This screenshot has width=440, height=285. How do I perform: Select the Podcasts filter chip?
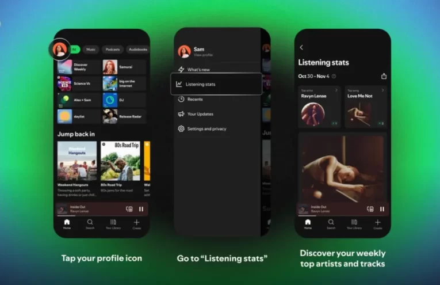pos(113,50)
